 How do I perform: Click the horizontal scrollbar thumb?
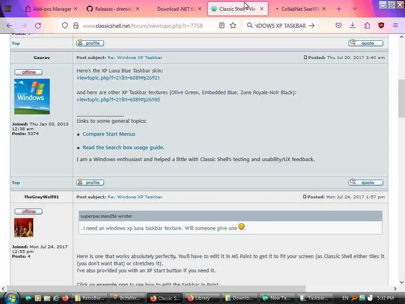click(156, 289)
